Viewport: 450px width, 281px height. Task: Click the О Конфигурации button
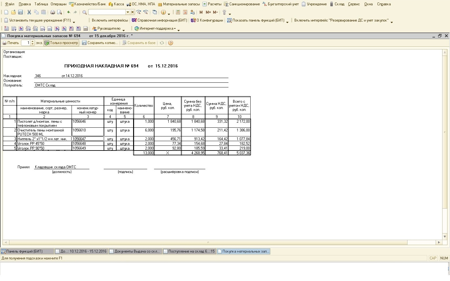click(x=207, y=20)
